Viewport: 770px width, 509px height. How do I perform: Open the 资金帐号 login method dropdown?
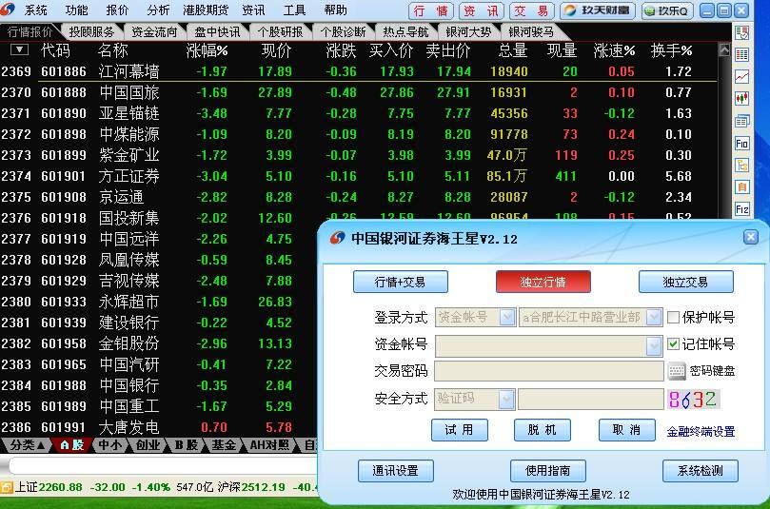(x=506, y=317)
